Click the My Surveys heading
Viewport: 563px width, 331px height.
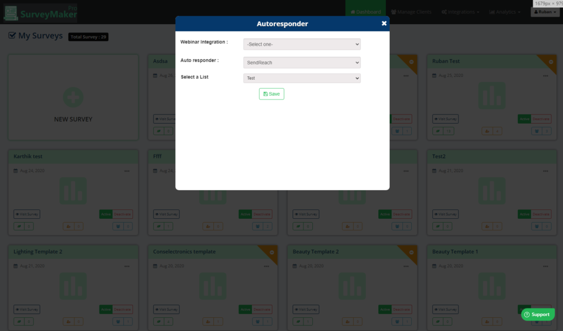pyautogui.click(x=40, y=36)
